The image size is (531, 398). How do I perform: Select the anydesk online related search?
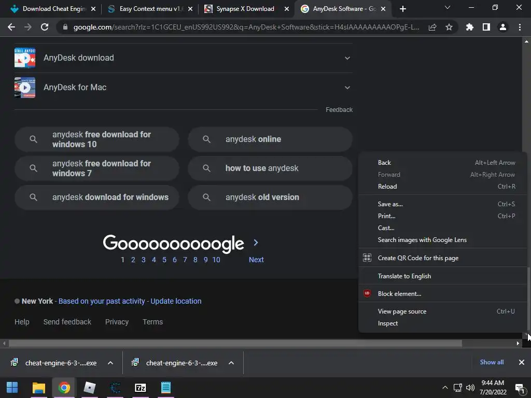pyautogui.click(x=270, y=139)
